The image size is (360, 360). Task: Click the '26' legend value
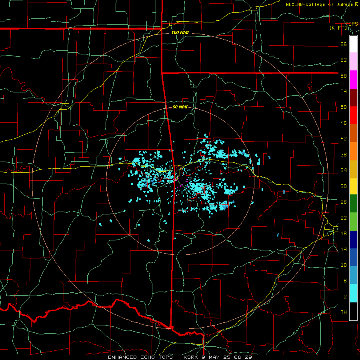click(344, 202)
